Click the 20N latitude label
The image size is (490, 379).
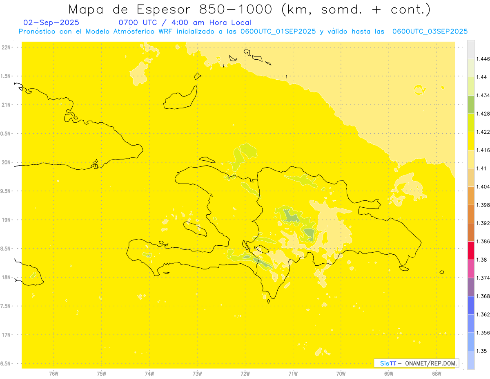click(x=6, y=162)
